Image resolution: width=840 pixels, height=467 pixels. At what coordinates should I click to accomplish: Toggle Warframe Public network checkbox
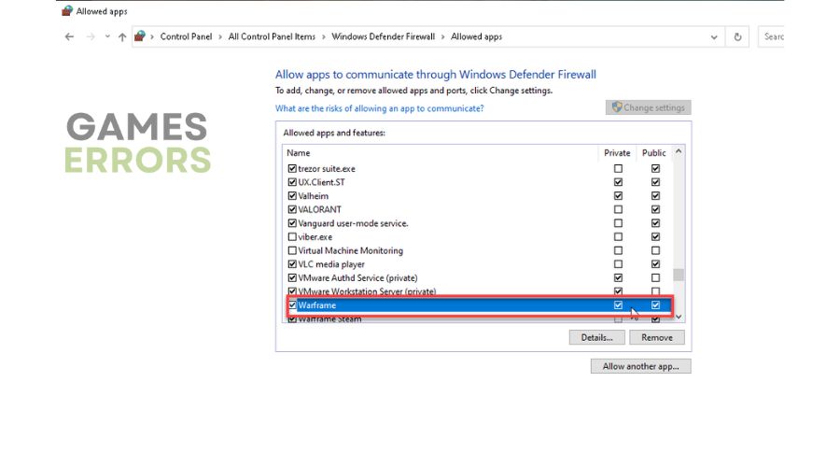tap(655, 305)
